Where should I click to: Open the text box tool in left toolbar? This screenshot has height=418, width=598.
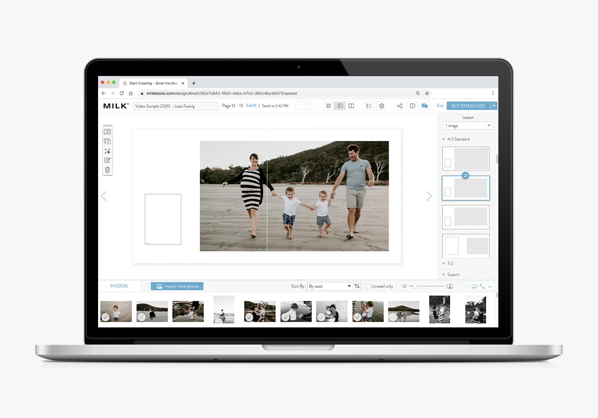(108, 132)
